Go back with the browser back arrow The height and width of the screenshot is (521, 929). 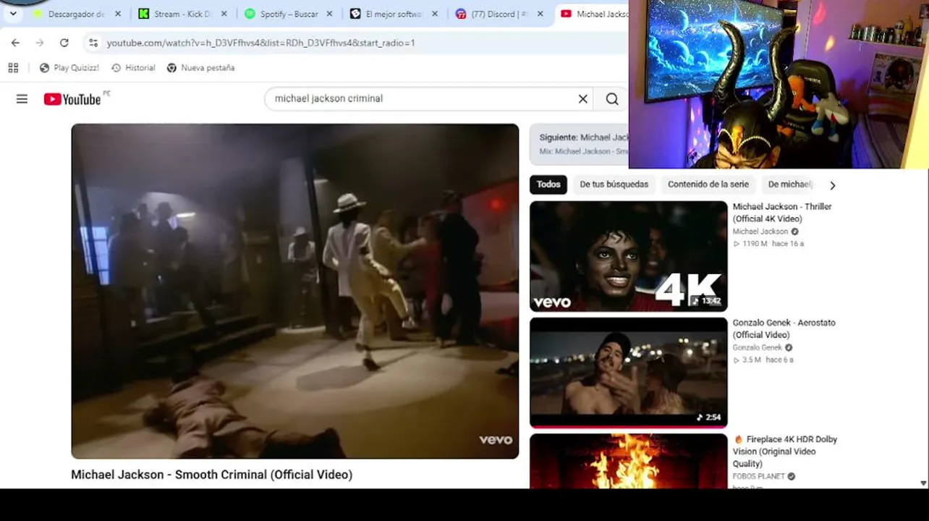click(15, 43)
